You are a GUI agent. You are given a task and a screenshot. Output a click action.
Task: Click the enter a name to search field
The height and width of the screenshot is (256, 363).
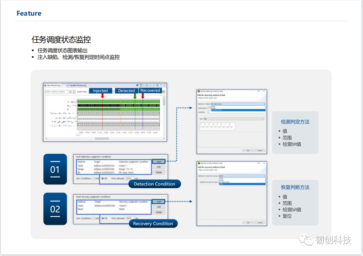(57, 91)
